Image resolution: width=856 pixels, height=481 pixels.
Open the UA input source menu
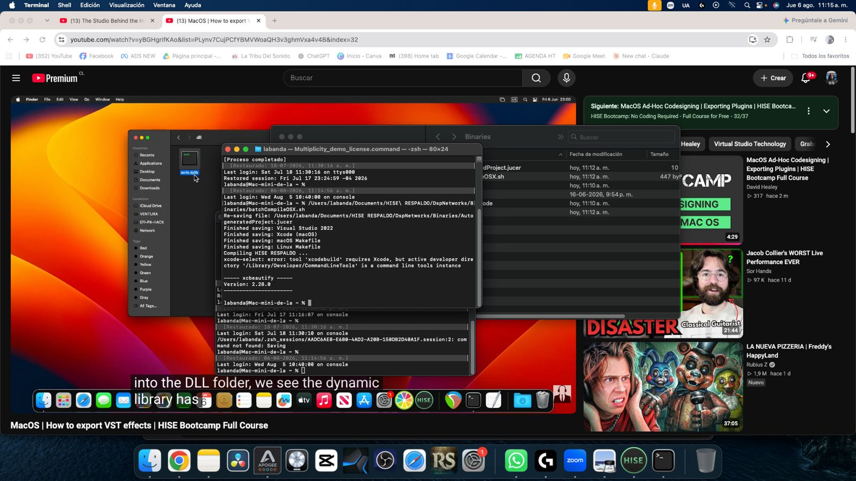click(686, 5)
